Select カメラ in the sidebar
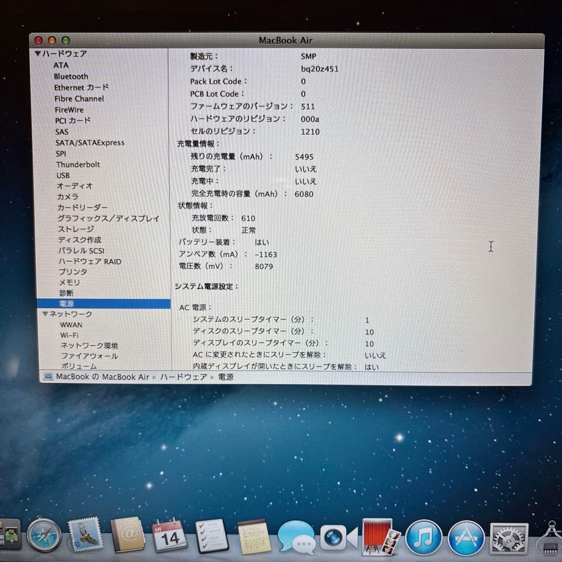 tap(68, 197)
